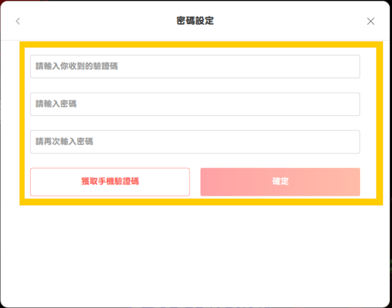
Task: Focus the 請輸入你收到的驗證碼 field
Action: [x=195, y=67]
